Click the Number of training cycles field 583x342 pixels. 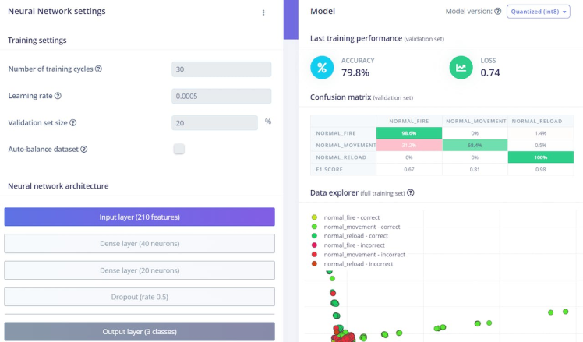pyautogui.click(x=221, y=69)
